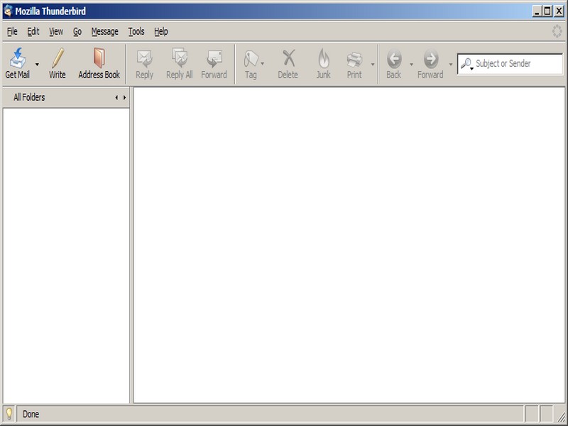The width and height of the screenshot is (568, 426).
Task: Compose a new message with Write
Action: (x=58, y=63)
